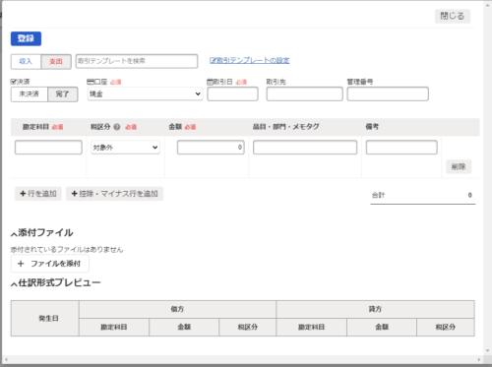
Task: Set payment status to 完了
Action: tap(63, 94)
